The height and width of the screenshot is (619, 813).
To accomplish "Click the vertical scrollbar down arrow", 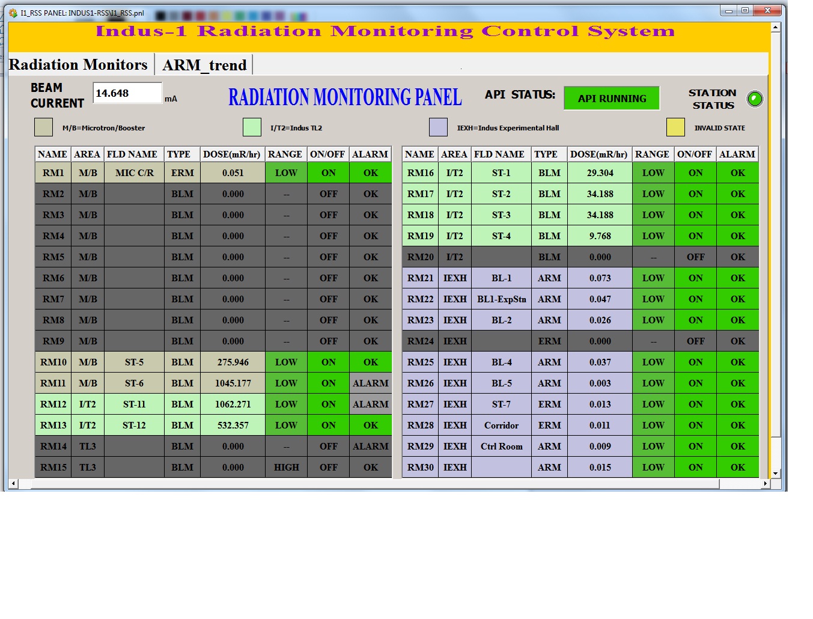I will coord(775,473).
